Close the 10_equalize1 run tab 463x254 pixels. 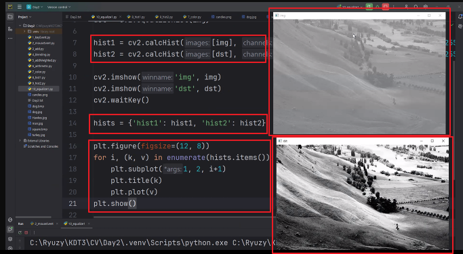pyautogui.click(x=89, y=224)
